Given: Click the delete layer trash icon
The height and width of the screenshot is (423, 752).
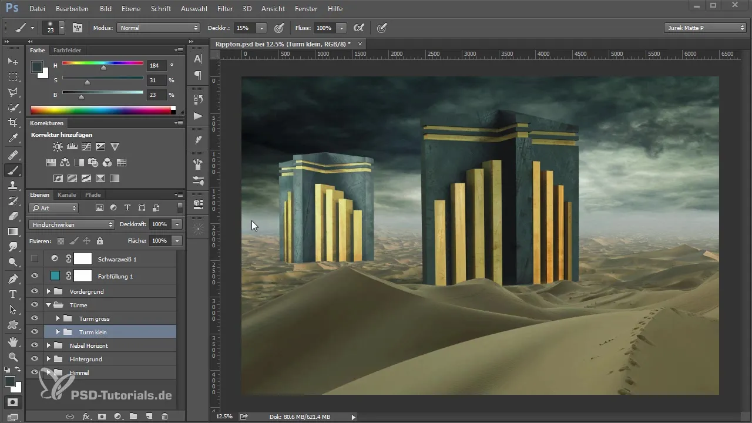Looking at the screenshot, I should coord(164,416).
